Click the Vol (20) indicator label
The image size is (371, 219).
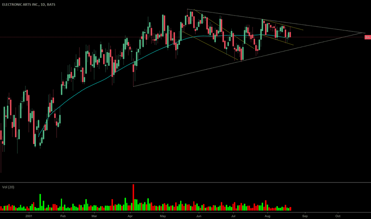[8, 187]
